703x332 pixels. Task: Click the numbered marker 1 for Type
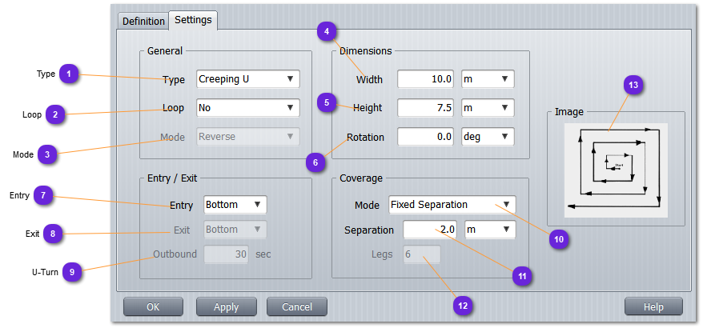pyautogui.click(x=70, y=74)
